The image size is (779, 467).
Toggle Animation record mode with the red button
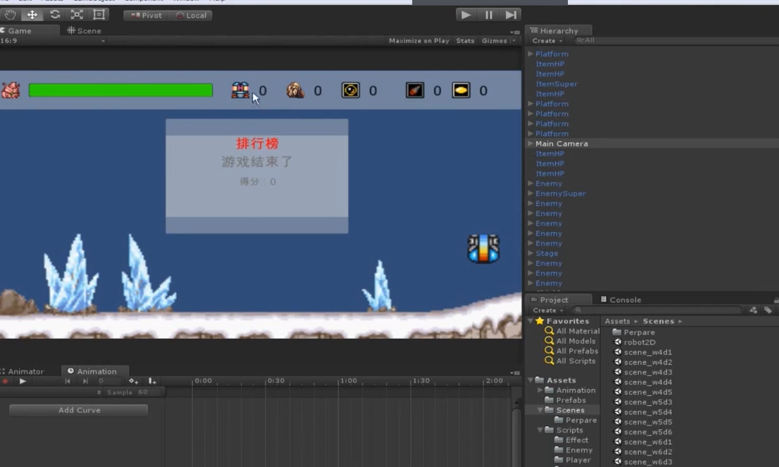click(5, 381)
